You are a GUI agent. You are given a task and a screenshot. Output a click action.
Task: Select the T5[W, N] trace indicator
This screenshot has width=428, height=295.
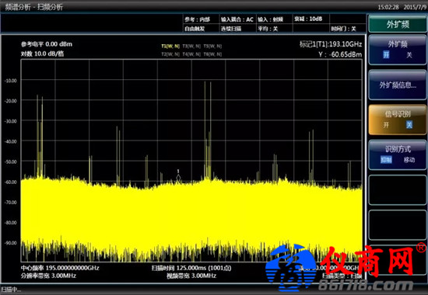pyautogui.click(x=212, y=47)
